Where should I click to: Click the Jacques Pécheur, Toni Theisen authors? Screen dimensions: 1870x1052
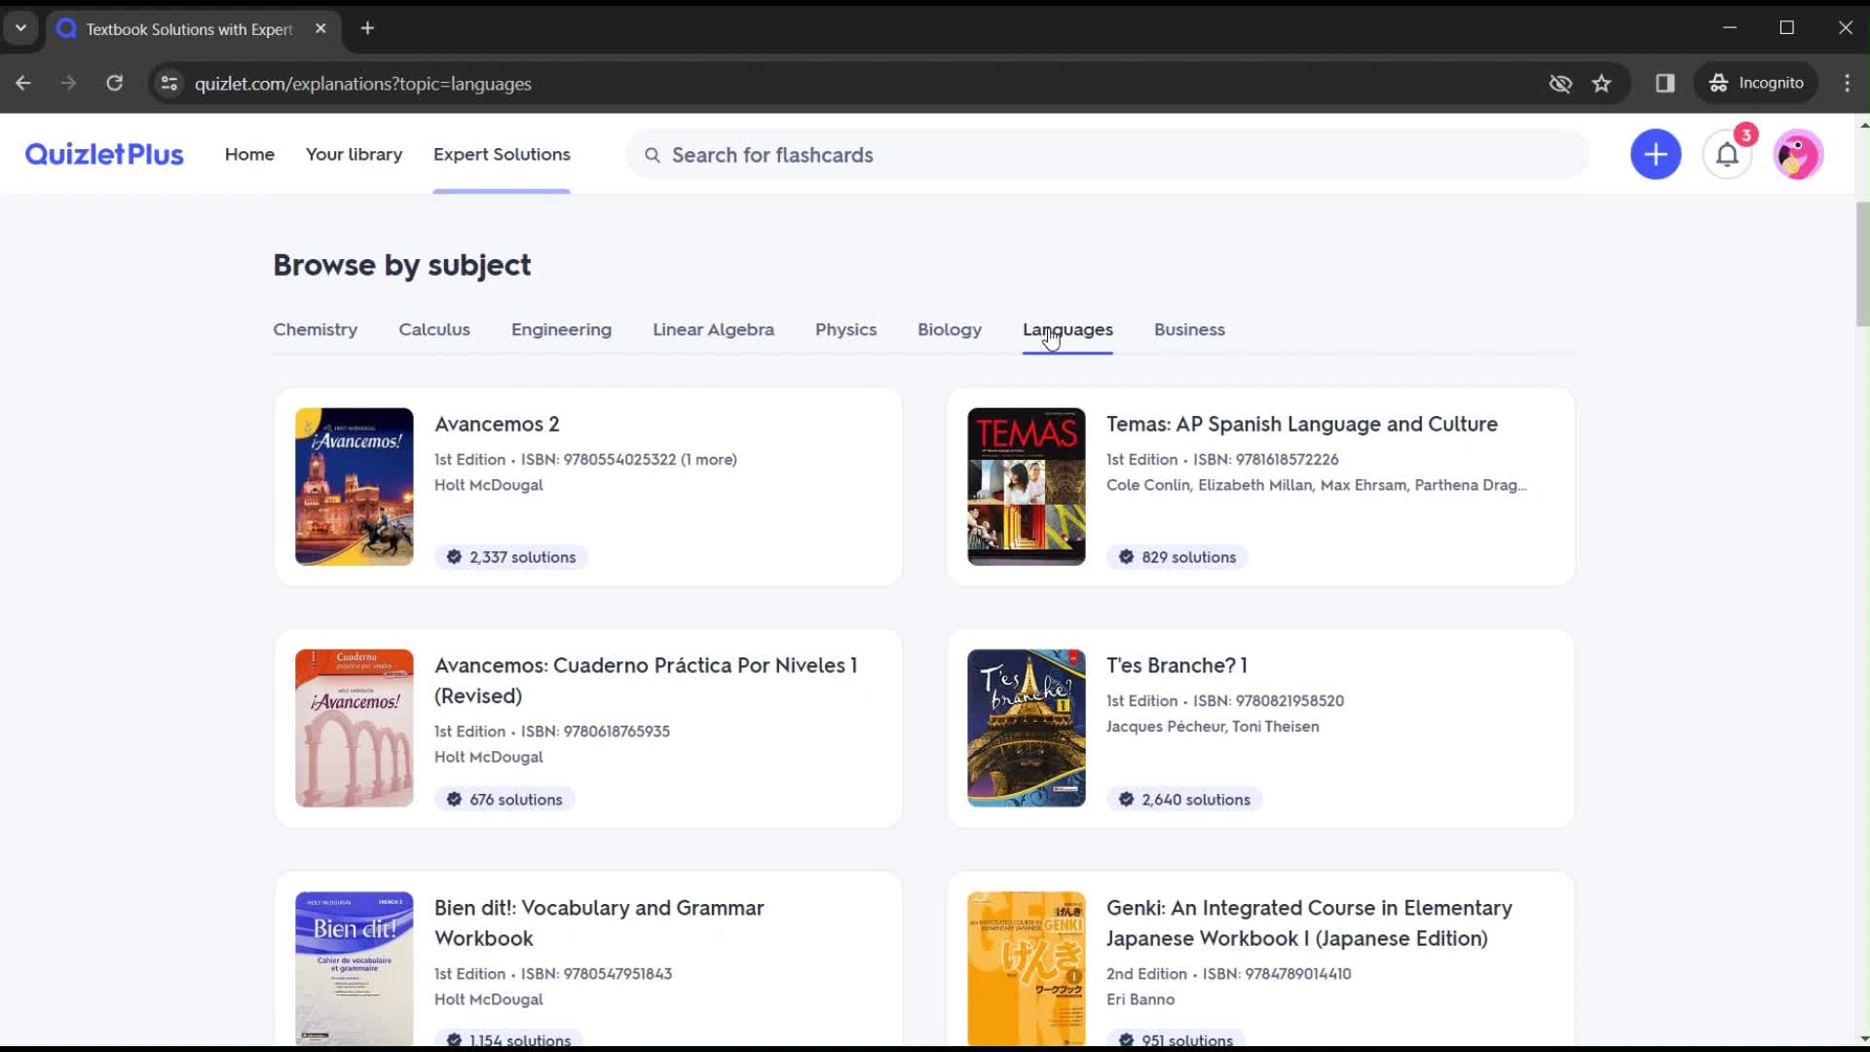tap(1213, 727)
